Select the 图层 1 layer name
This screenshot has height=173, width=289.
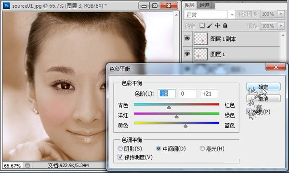(x=218, y=54)
